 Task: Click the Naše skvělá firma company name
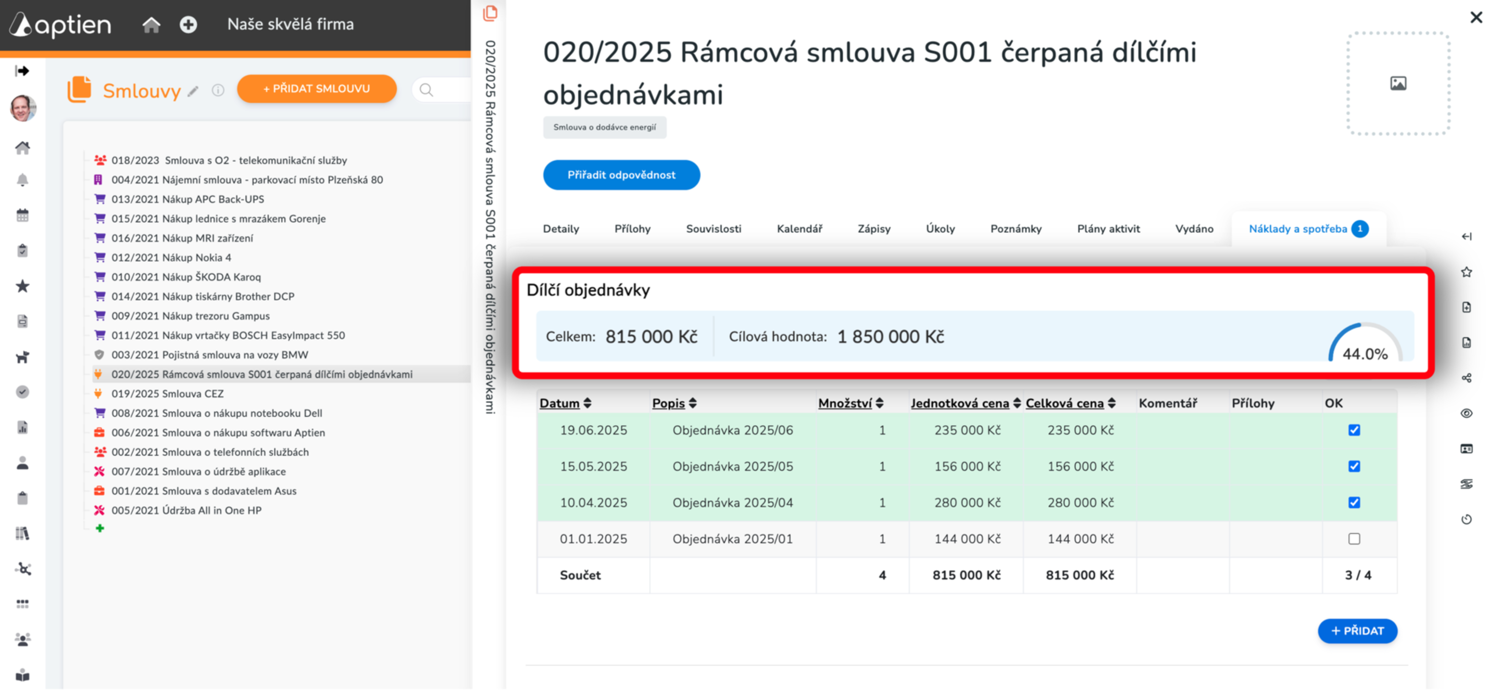pyautogui.click(x=290, y=24)
